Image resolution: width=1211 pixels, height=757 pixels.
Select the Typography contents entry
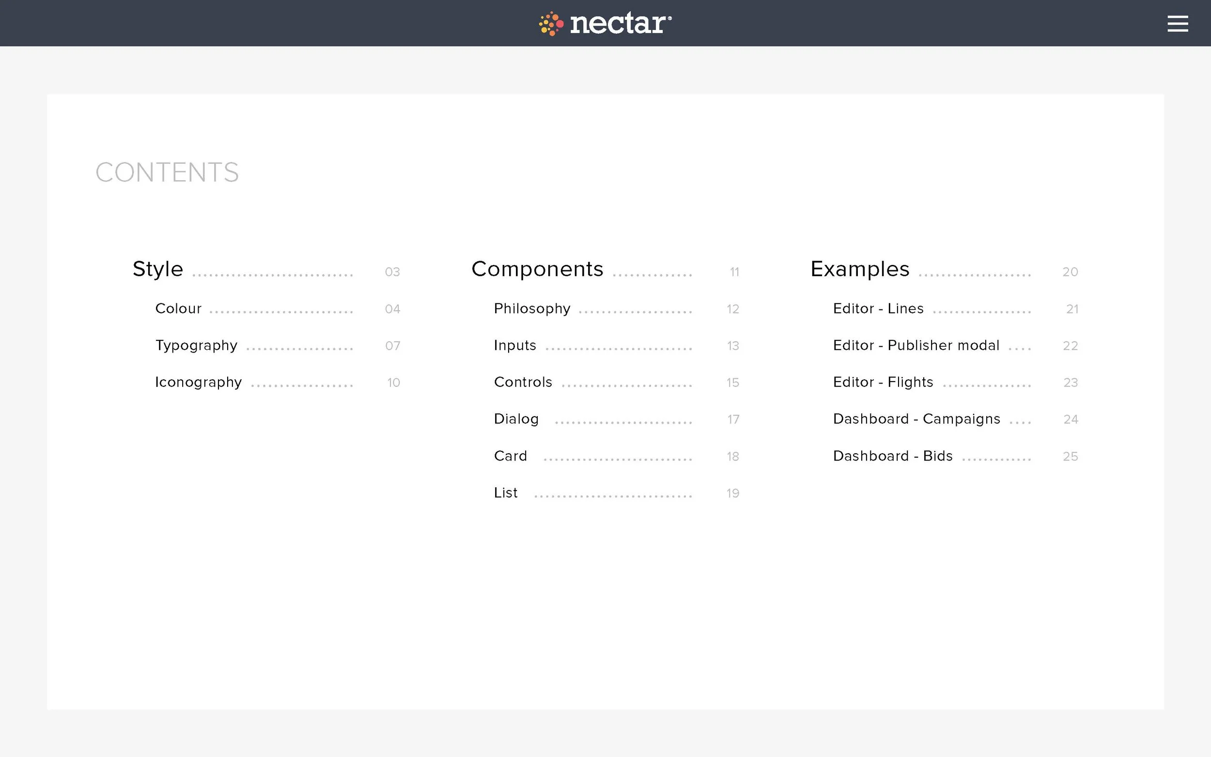pyautogui.click(x=196, y=346)
